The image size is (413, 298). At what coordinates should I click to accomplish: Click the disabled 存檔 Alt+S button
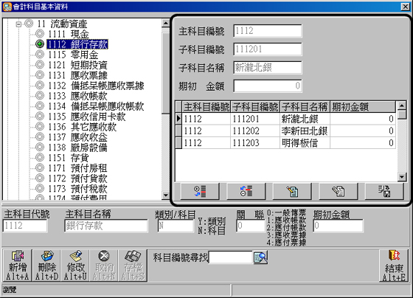tap(133, 266)
